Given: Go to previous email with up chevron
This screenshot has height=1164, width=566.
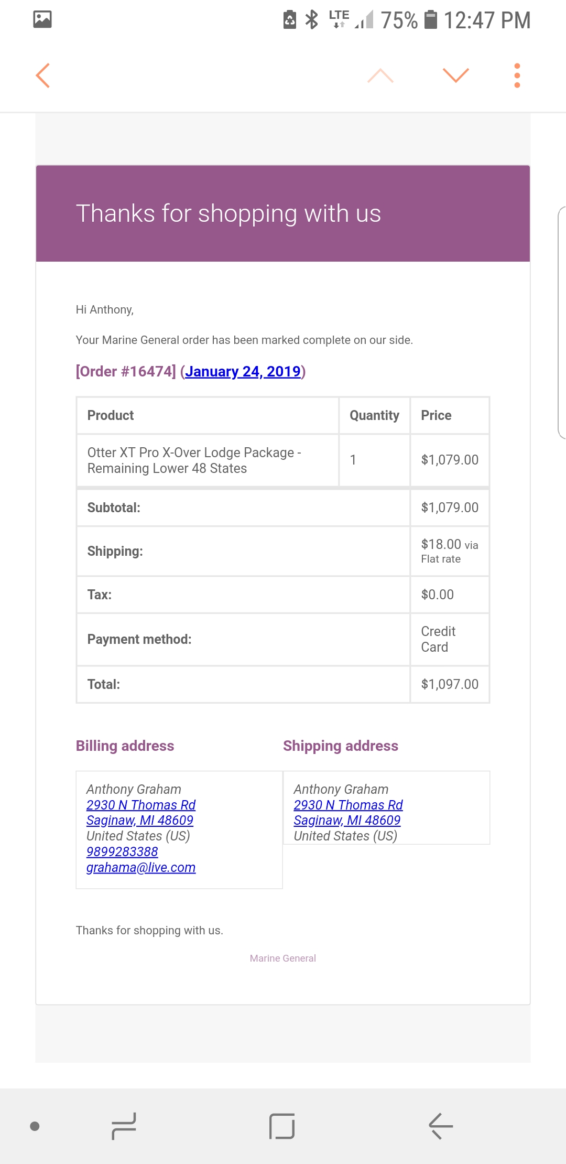Looking at the screenshot, I should pyautogui.click(x=380, y=76).
